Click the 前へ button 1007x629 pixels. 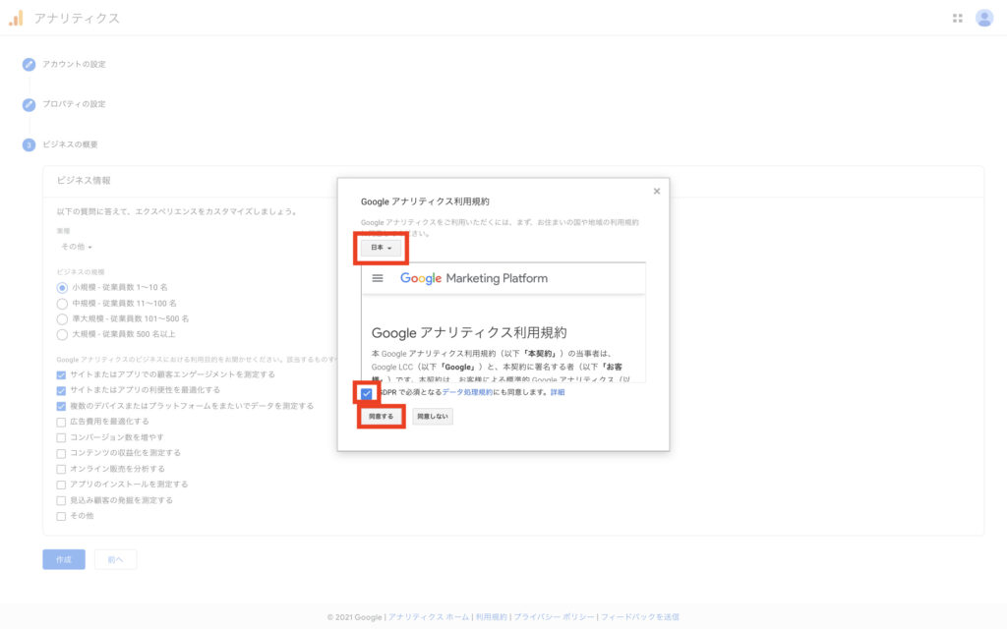(116, 559)
